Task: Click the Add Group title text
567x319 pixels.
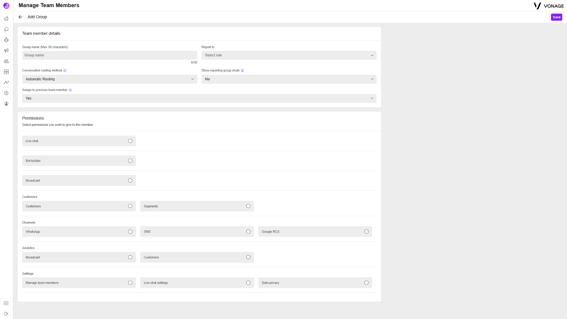Action: [37, 17]
